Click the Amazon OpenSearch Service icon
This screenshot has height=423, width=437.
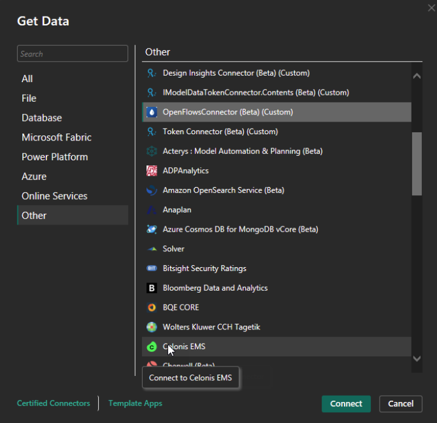click(152, 190)
